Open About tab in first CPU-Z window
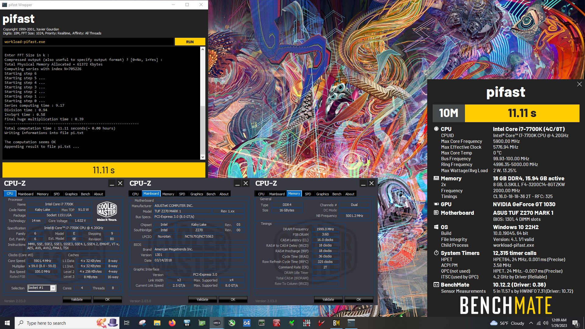The image size is (585, 329). 98,194
